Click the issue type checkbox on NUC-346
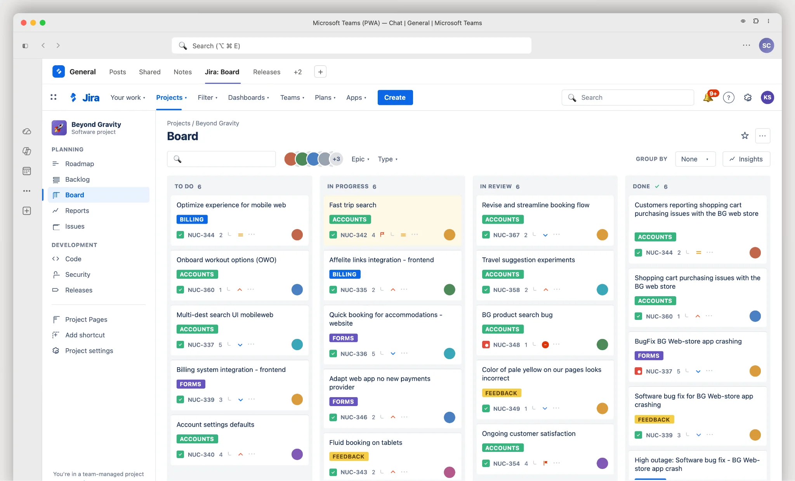The height and width of the screenshot is (481, 795). pos(333,417)
